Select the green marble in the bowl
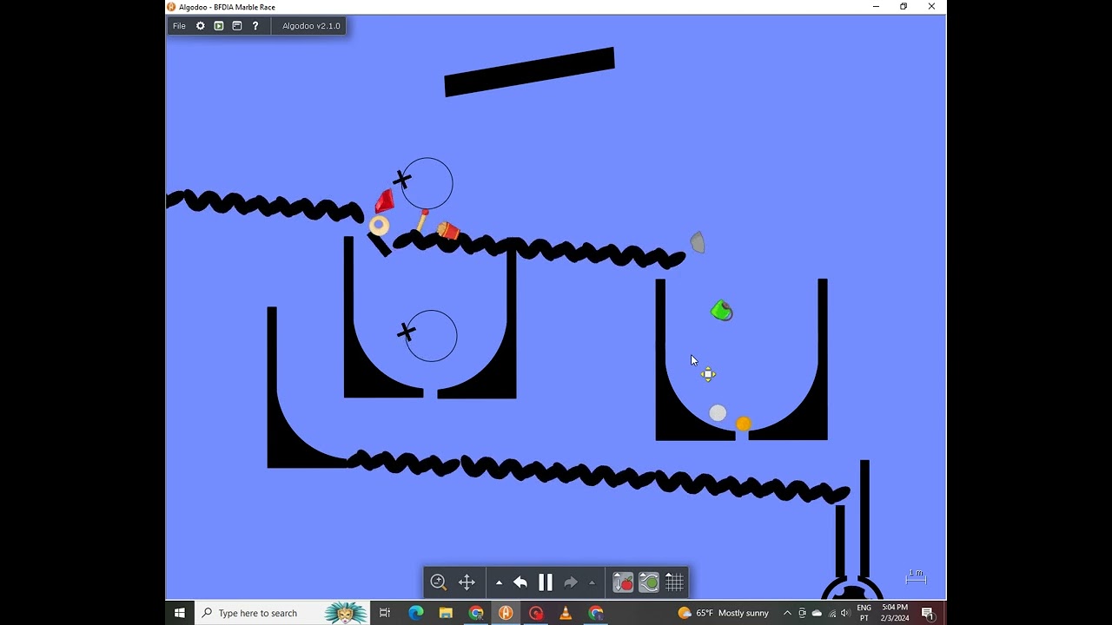 (722, 311)
